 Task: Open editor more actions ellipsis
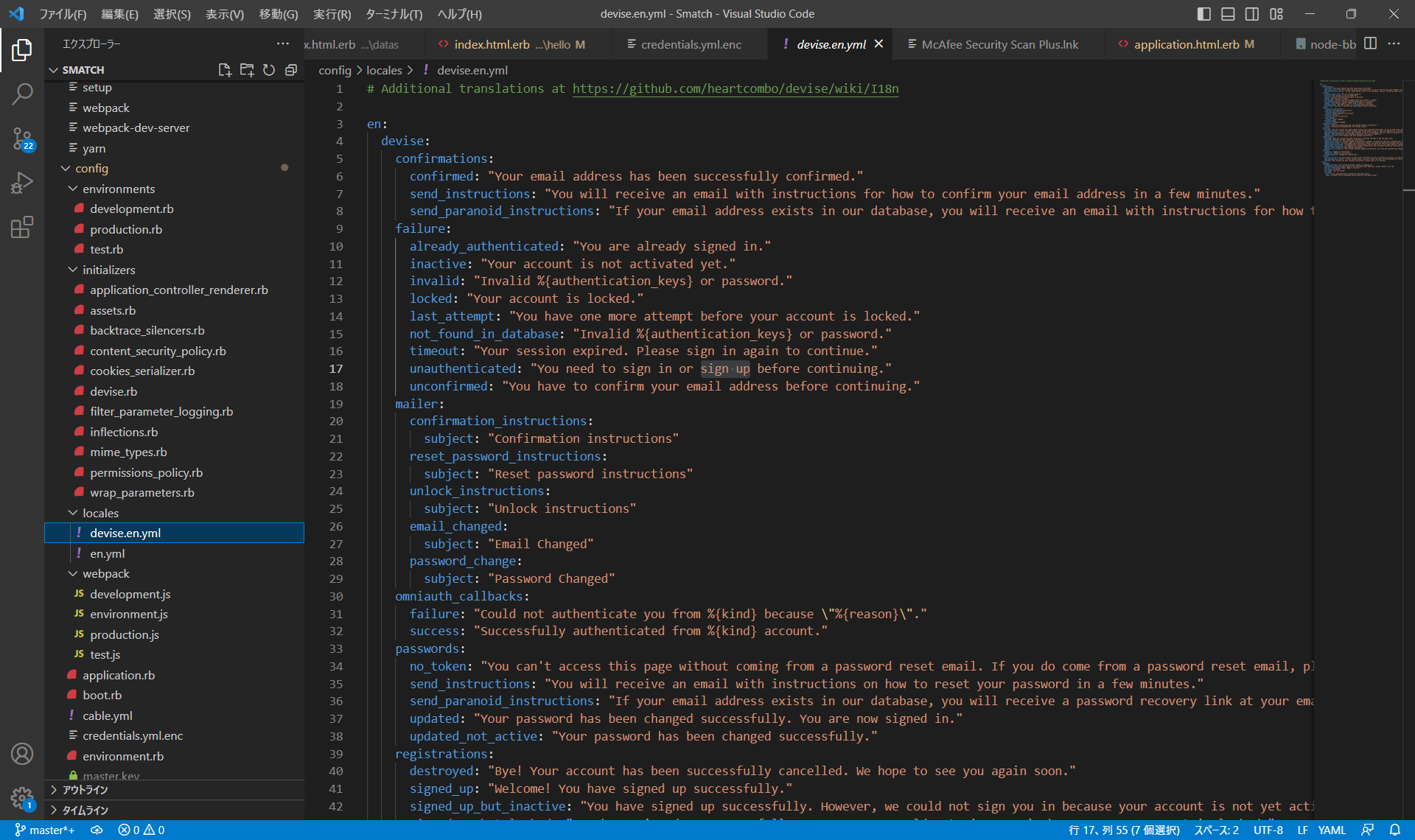coord(1394,44)
